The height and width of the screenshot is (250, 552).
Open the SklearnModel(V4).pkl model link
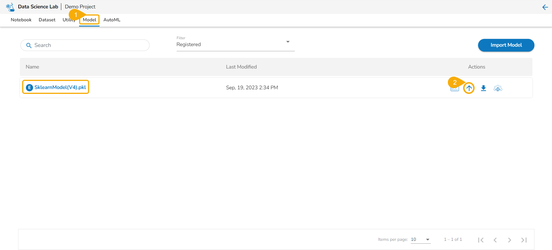click(x=60, y=87)
